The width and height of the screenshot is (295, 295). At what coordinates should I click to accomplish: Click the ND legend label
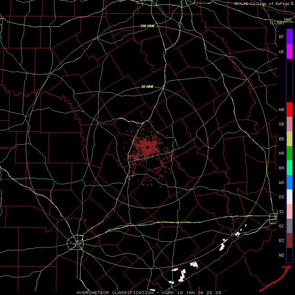[x=281, y=255]
